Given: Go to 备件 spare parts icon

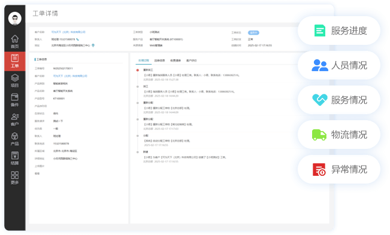Looking at the screenshot, I should 14,100.
